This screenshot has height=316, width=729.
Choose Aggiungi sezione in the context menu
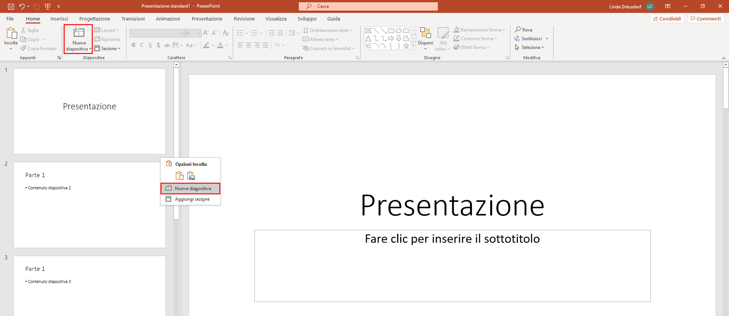(190, 199)
